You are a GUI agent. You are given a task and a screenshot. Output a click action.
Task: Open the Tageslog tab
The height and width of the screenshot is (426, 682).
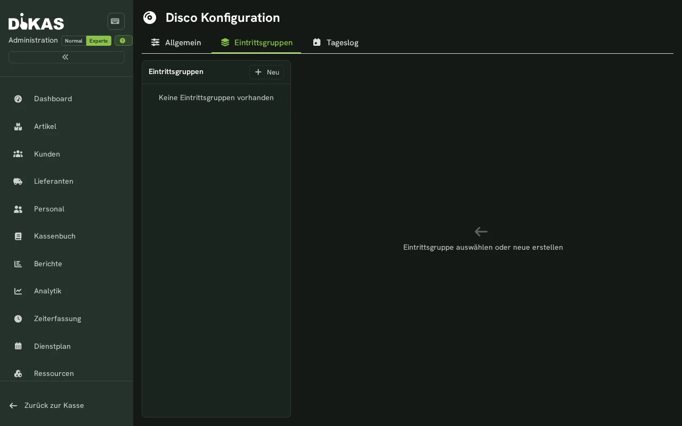pyautogui.click(x=336, y=43)
